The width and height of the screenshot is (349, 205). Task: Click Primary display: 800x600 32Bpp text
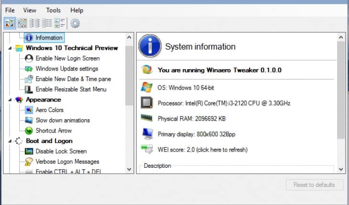point(196,134)
